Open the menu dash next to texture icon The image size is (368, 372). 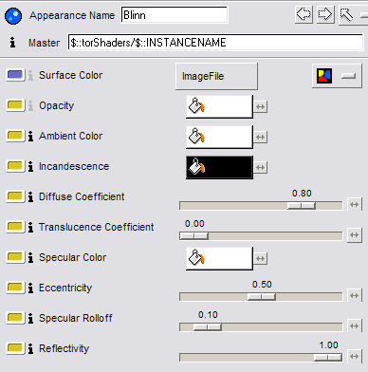(x=348, y=76)
